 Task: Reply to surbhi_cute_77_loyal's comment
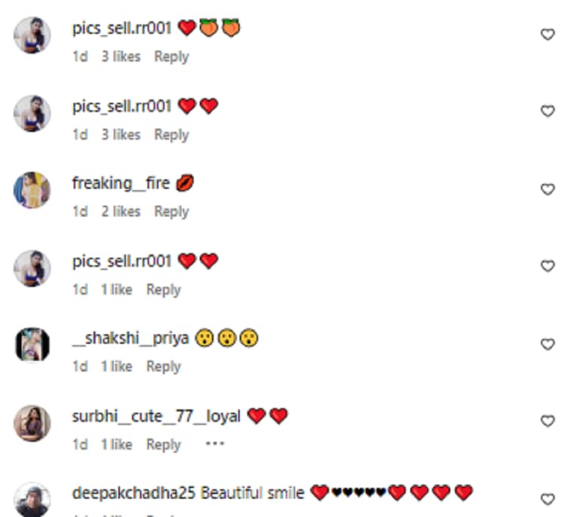[x=164, y=445]
